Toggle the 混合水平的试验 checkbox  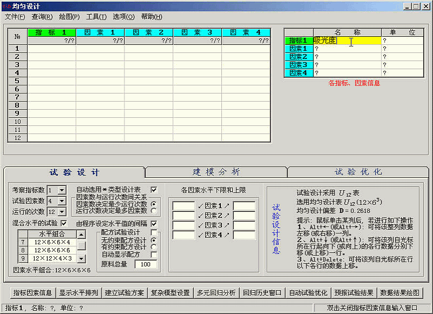coord(64,223)
